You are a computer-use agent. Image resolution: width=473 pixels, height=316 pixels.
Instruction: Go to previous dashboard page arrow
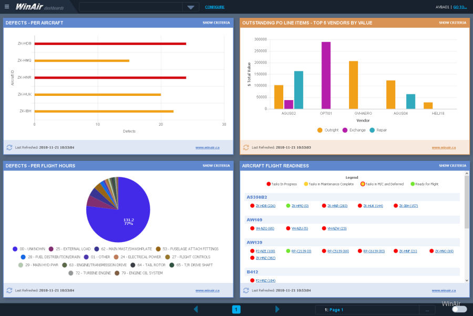(x=196, y=309)
